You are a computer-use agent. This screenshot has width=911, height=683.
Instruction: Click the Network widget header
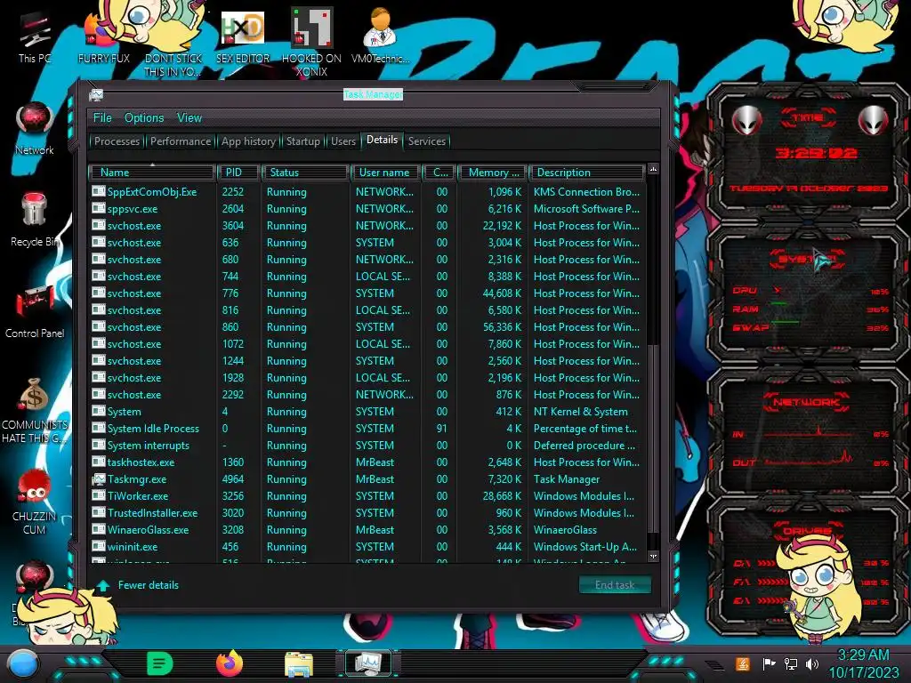pos(806,402)
